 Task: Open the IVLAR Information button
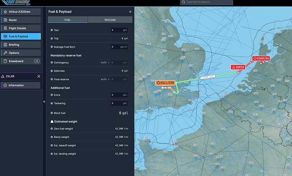[x=21, y=85]
